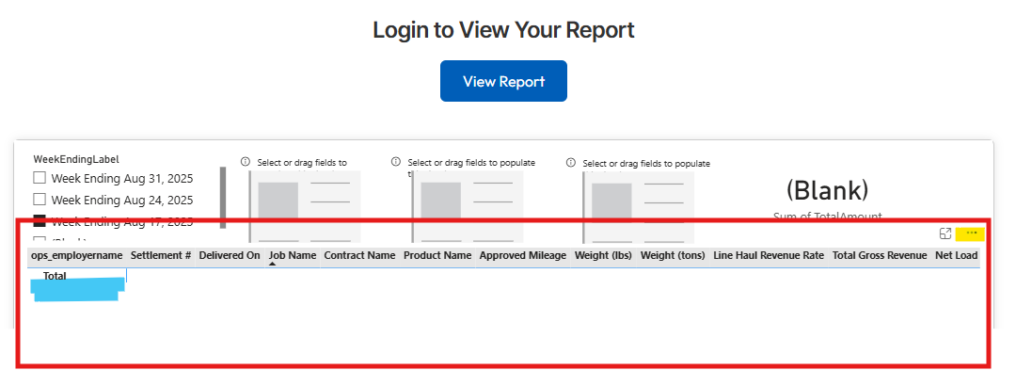1032x370 pixels.
Task: Sort by Net Load column header
Action: tap(957, 255)
